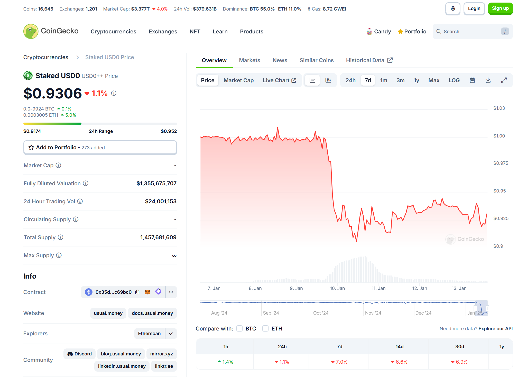The image size is (527, 377).
Task: Click the Login button
Action: pos(474,8)
